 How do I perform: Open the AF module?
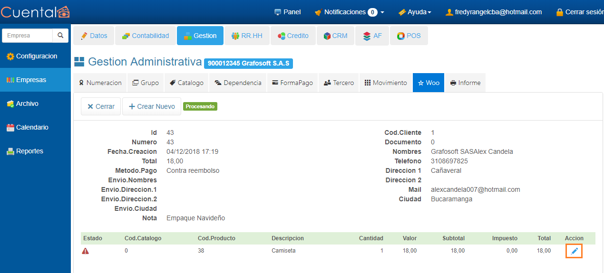click(372, 36)
